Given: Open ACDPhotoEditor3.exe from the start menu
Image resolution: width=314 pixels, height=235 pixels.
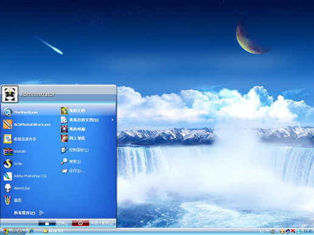Looking at the screenshot, I should [x=27, y=124].
